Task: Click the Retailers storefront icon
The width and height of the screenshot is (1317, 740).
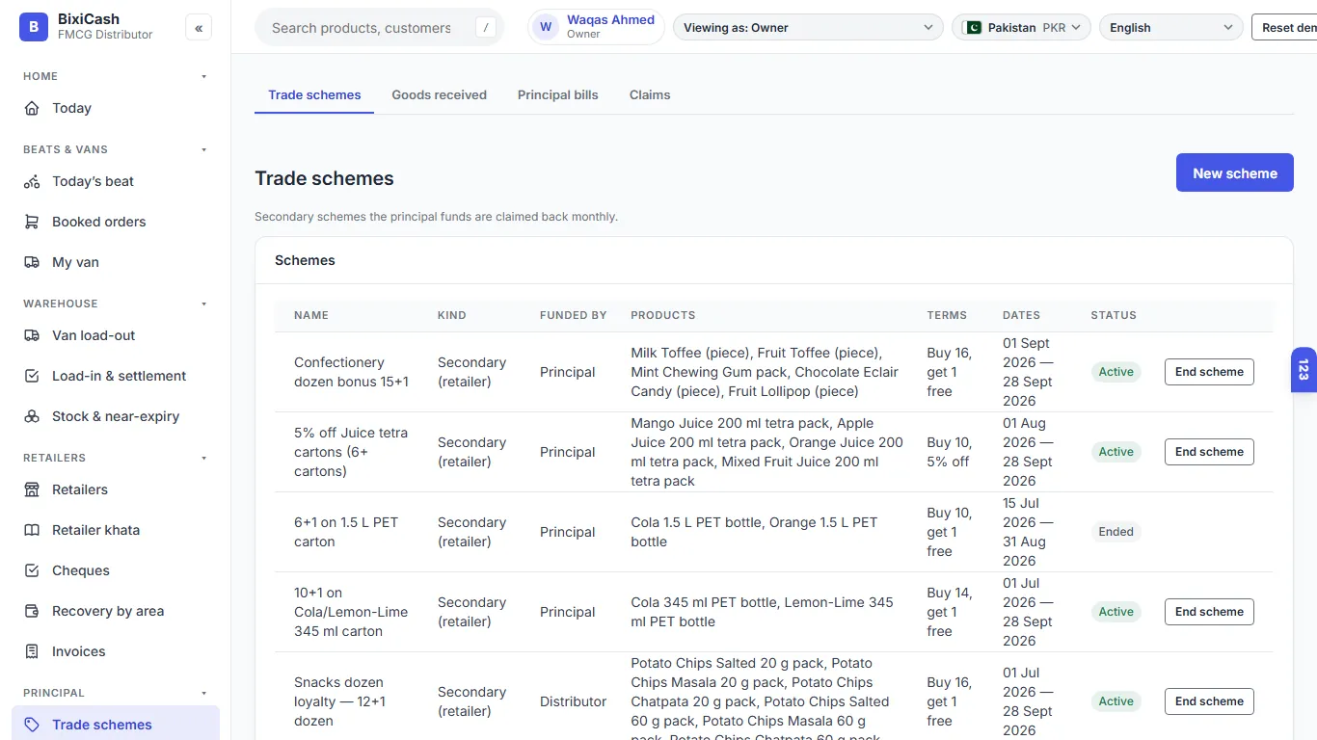Action: pos(32,489)
